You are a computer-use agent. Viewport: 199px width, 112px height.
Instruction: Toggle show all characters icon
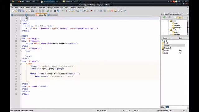(x=81, y=11)
